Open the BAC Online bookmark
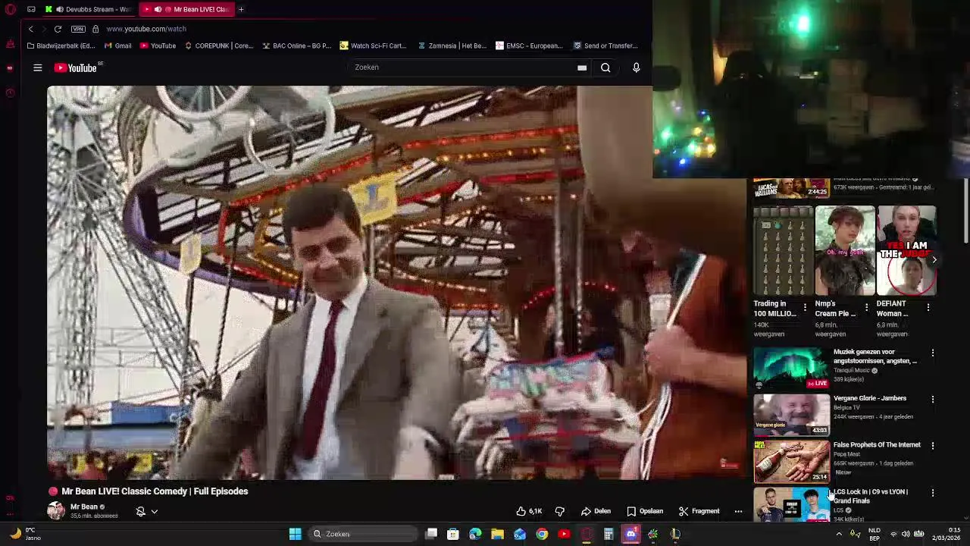The image size is (970, 546). (296, 45)
